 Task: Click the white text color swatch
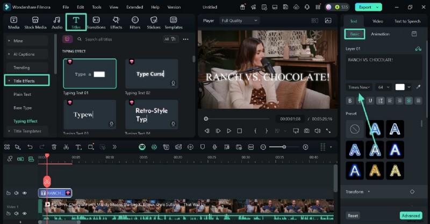click(400, 87)
